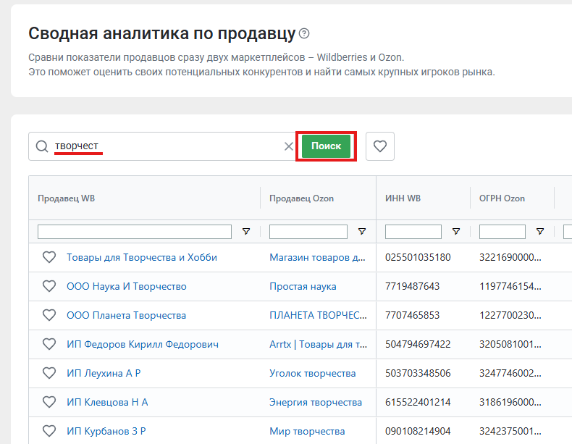Select INN value 503703348506
572x444 pixels.
click(x=418, y=373)
